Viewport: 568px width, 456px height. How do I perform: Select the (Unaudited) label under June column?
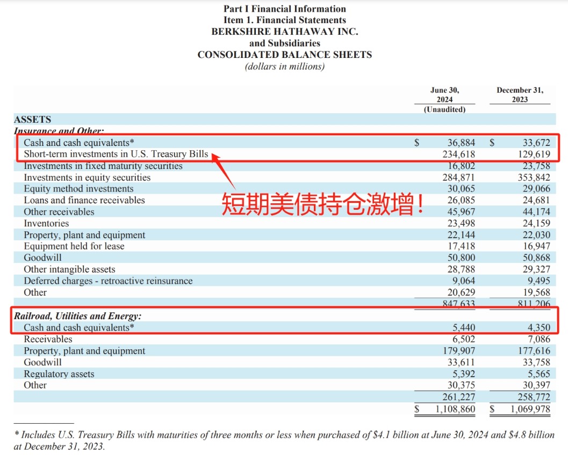[x=444, y=109]
